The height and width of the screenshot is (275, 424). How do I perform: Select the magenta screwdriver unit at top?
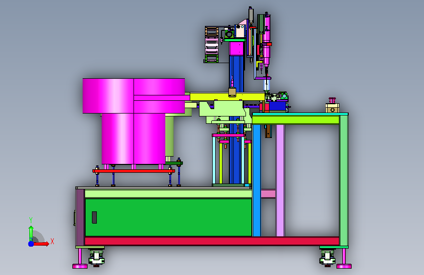267,41
